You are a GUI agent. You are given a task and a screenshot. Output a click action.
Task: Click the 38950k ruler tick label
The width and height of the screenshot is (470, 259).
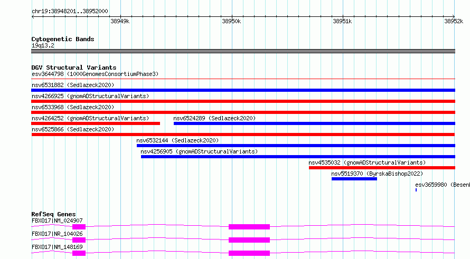231,21
